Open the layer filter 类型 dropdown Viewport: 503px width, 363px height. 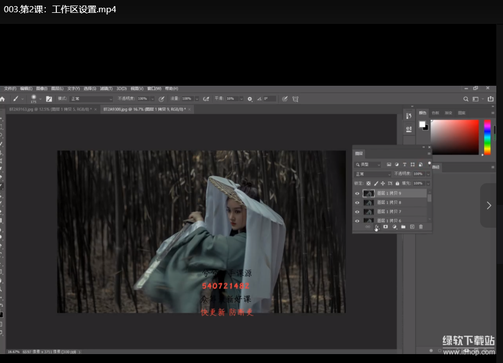pos(368,165)
